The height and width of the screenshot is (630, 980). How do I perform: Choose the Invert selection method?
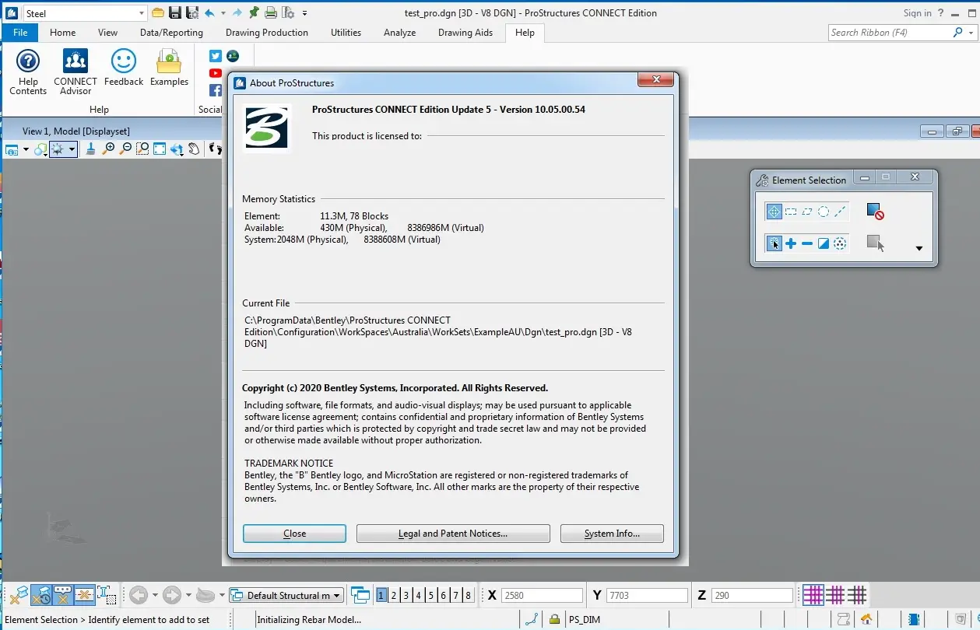(x=824, y=243)
